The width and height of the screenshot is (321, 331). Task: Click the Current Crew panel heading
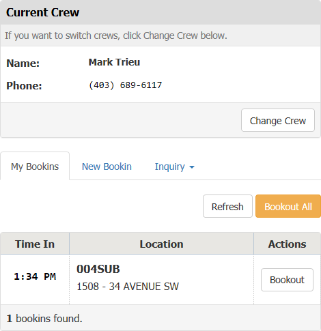[x=43, y=12]
